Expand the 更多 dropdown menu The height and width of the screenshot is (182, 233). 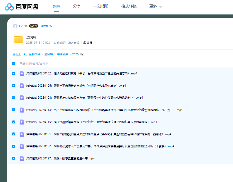[155, 6]
